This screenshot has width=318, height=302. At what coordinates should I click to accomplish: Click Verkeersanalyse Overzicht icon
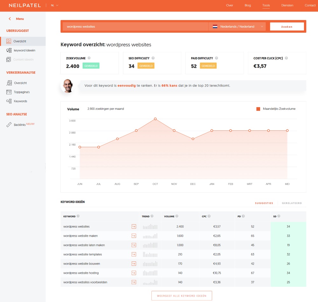[9, 83]
